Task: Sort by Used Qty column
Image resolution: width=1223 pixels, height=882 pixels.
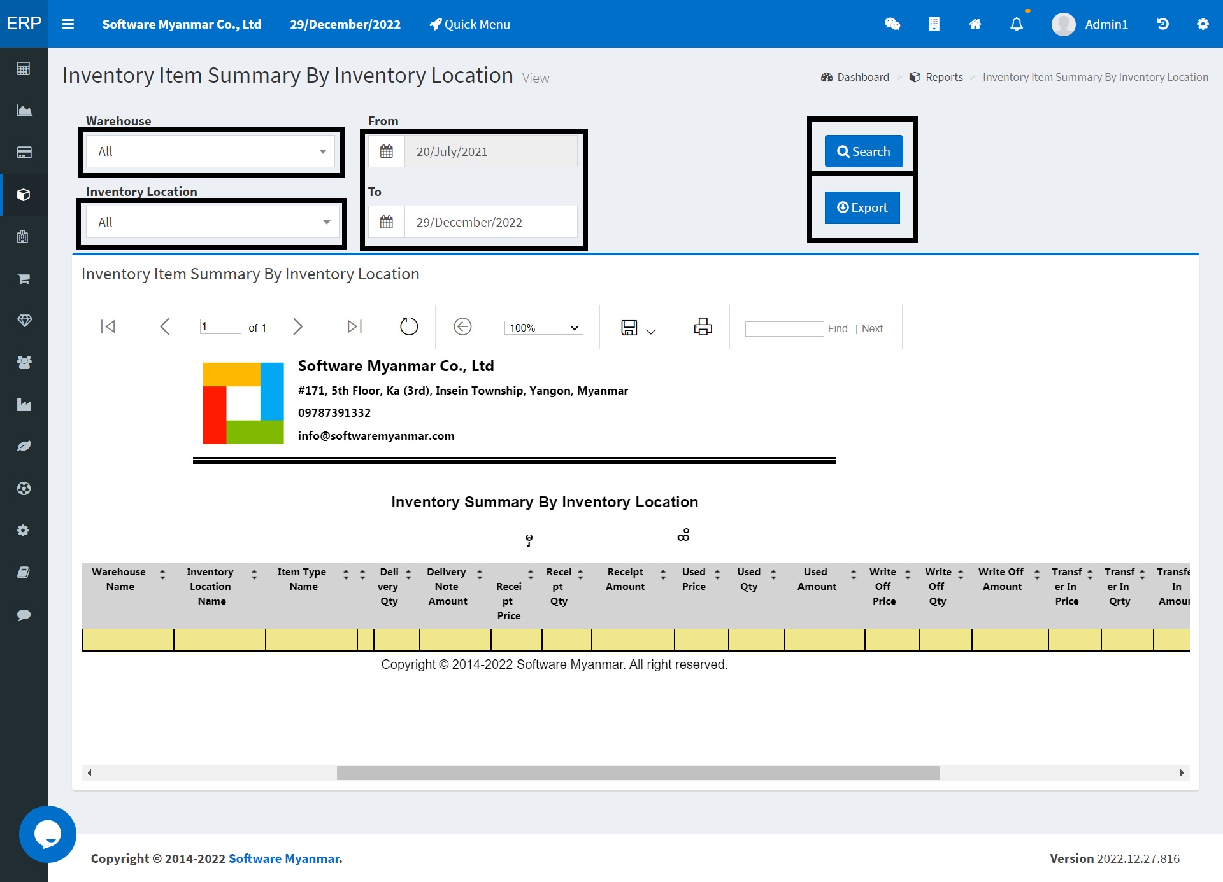Action: click(x=773, y=575)
